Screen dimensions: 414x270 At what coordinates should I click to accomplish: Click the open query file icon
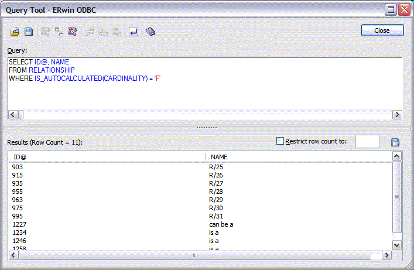click(x=15, y=32)
